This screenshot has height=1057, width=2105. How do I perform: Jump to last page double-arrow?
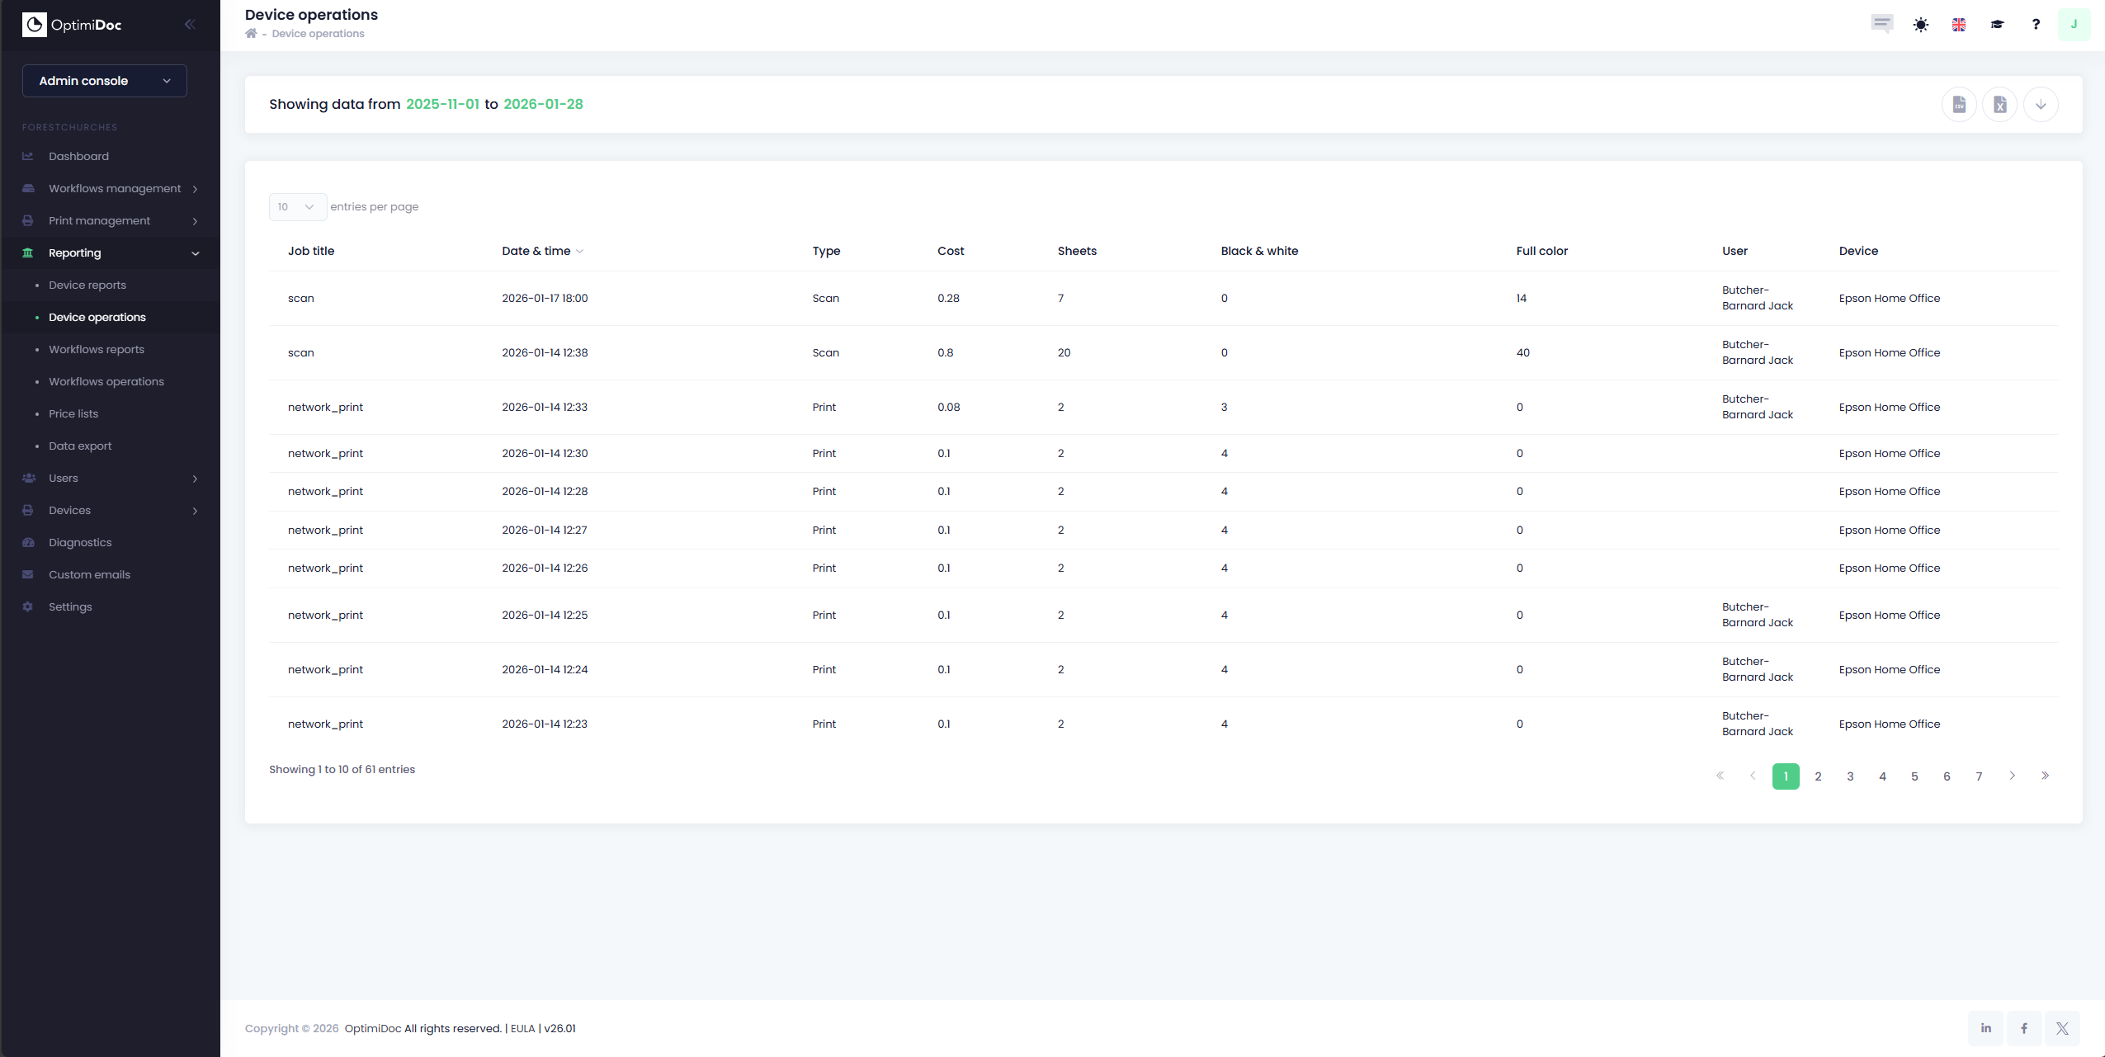2045,776
